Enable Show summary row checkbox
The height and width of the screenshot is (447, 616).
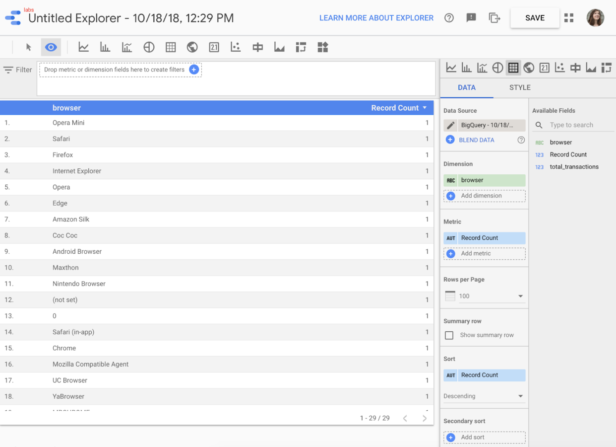tap(449, 335)
